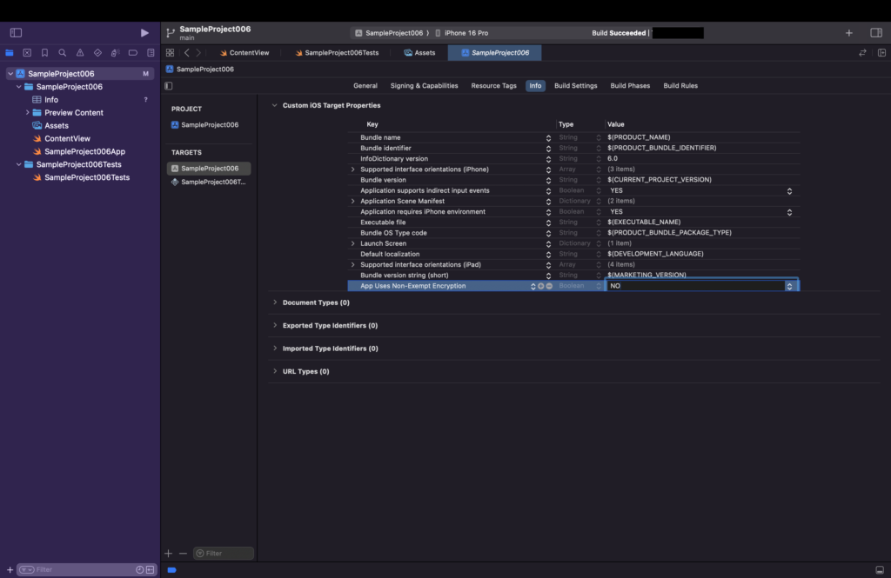Open the Breakpoint navigator icon
The width and height of the screenshot is (891, 578).
pyautogui.click(x=133, y=53)
